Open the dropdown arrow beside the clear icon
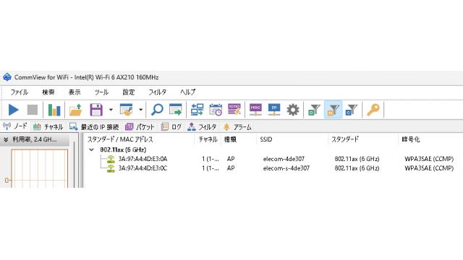463x260 pixels. [141, 110]
